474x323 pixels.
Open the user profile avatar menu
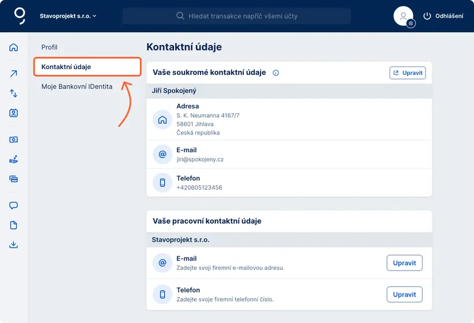tap(403, 16)
